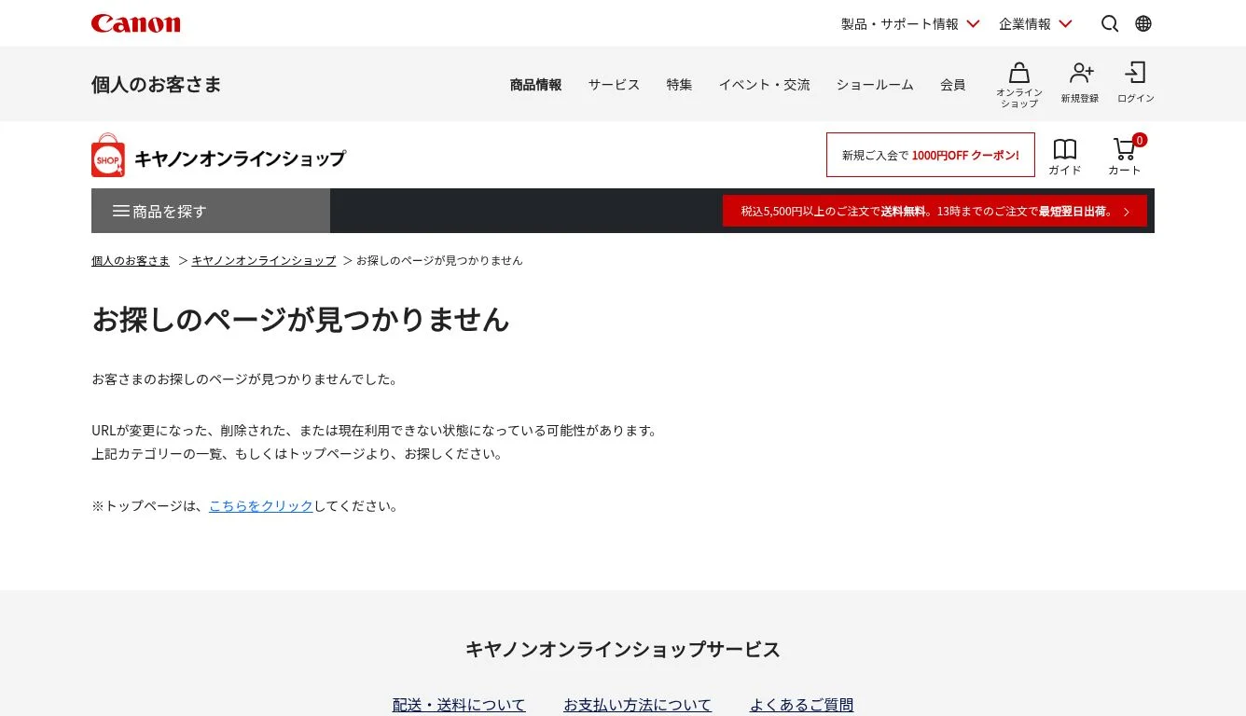Click the red 送料無料 shipping banner
This screenshot has height=716, width=1246.
coord(934,211)
